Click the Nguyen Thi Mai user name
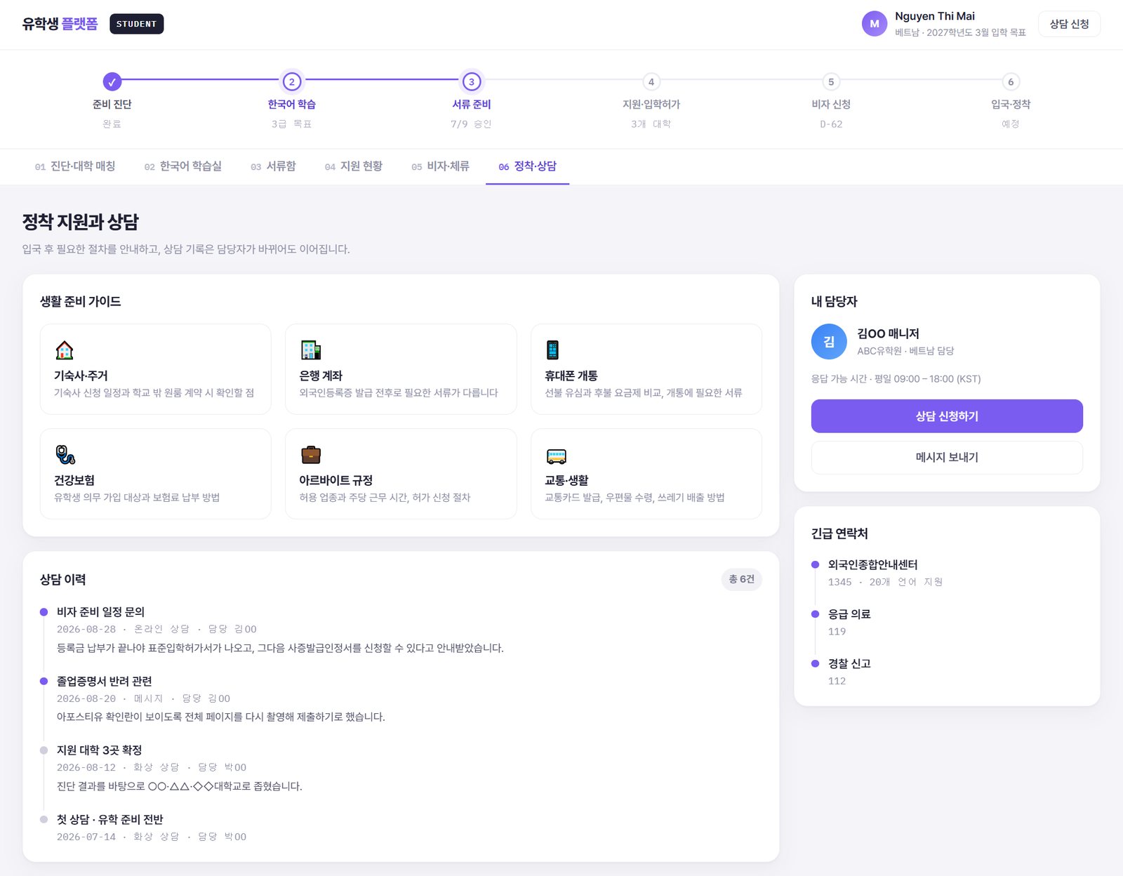Image resolution: width=1123 pixels, height=876 pixels. [x=935, y=16]
